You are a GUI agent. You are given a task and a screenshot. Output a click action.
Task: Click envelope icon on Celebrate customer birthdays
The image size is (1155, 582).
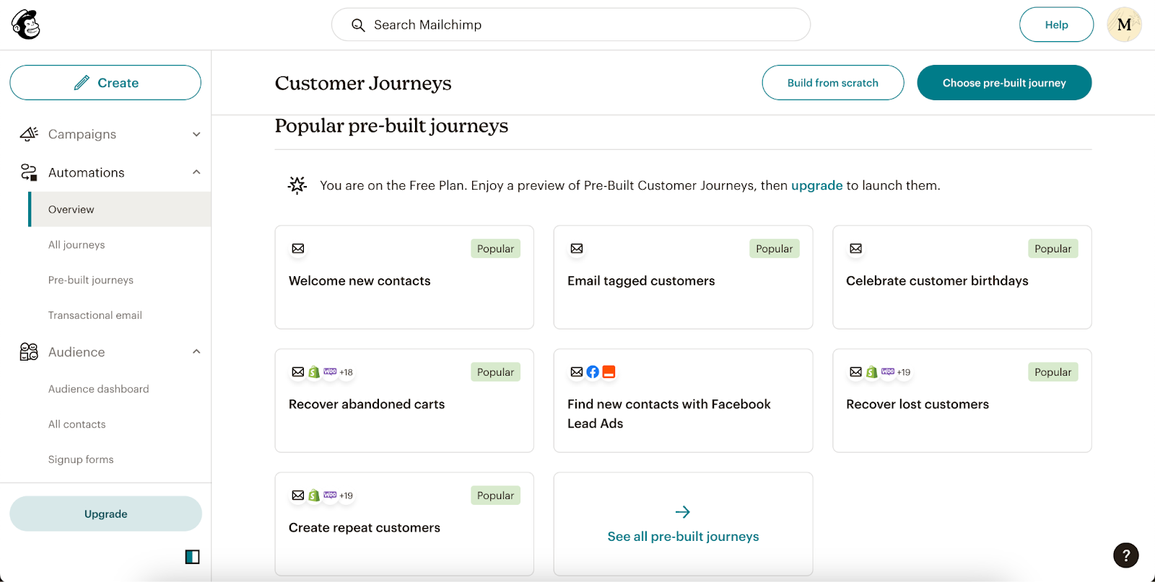coord(855,249)
